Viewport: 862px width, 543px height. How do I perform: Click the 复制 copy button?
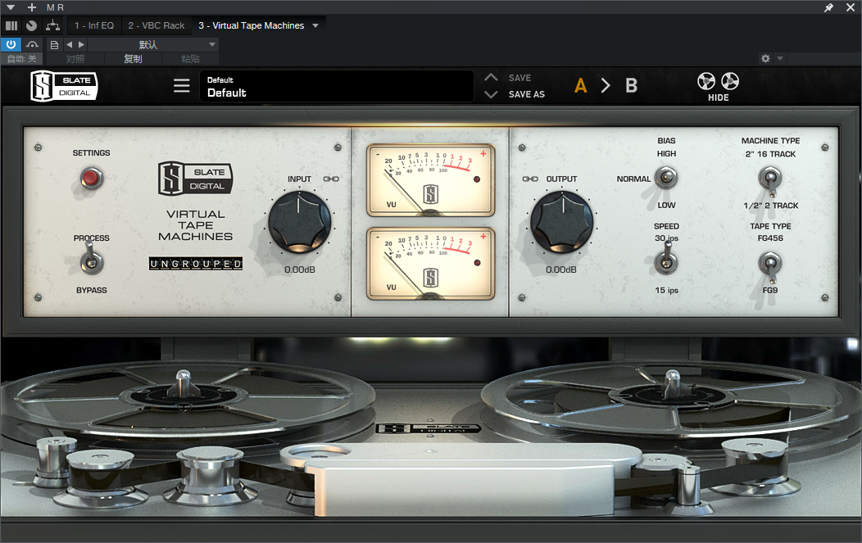coord(133,59)
